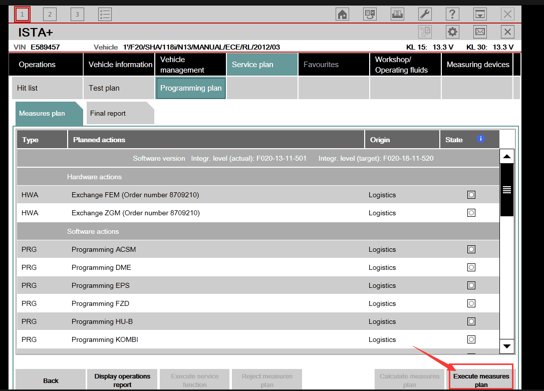Select the Service plan tab

tap(262, 65)
